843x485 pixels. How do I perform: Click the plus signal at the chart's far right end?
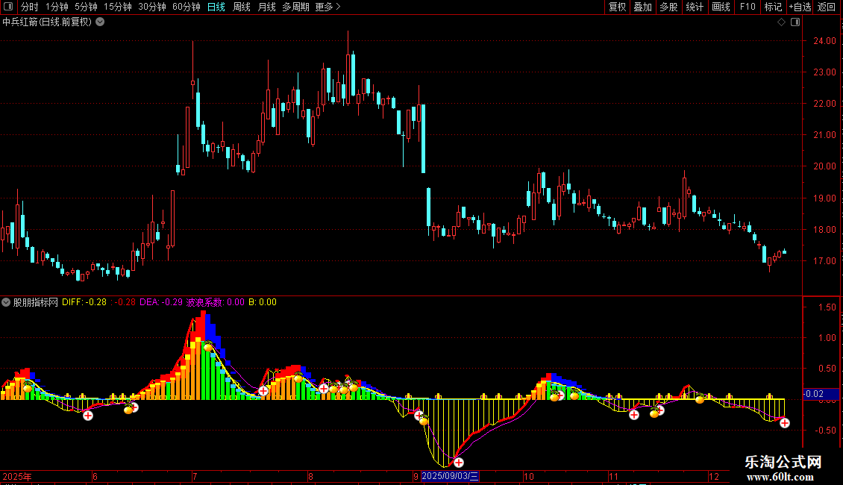(x=784, y=423)
